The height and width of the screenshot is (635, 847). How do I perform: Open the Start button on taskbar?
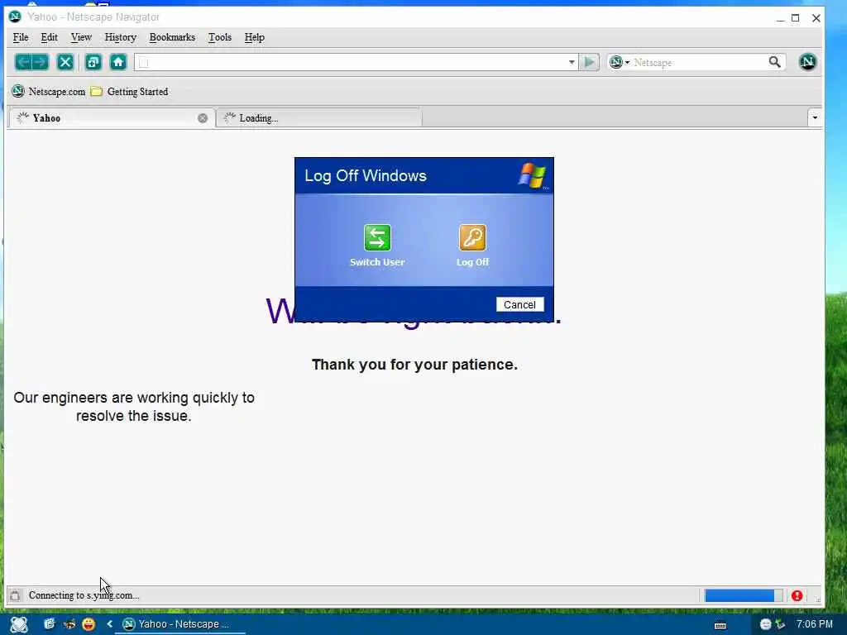[x=19, y=624]
